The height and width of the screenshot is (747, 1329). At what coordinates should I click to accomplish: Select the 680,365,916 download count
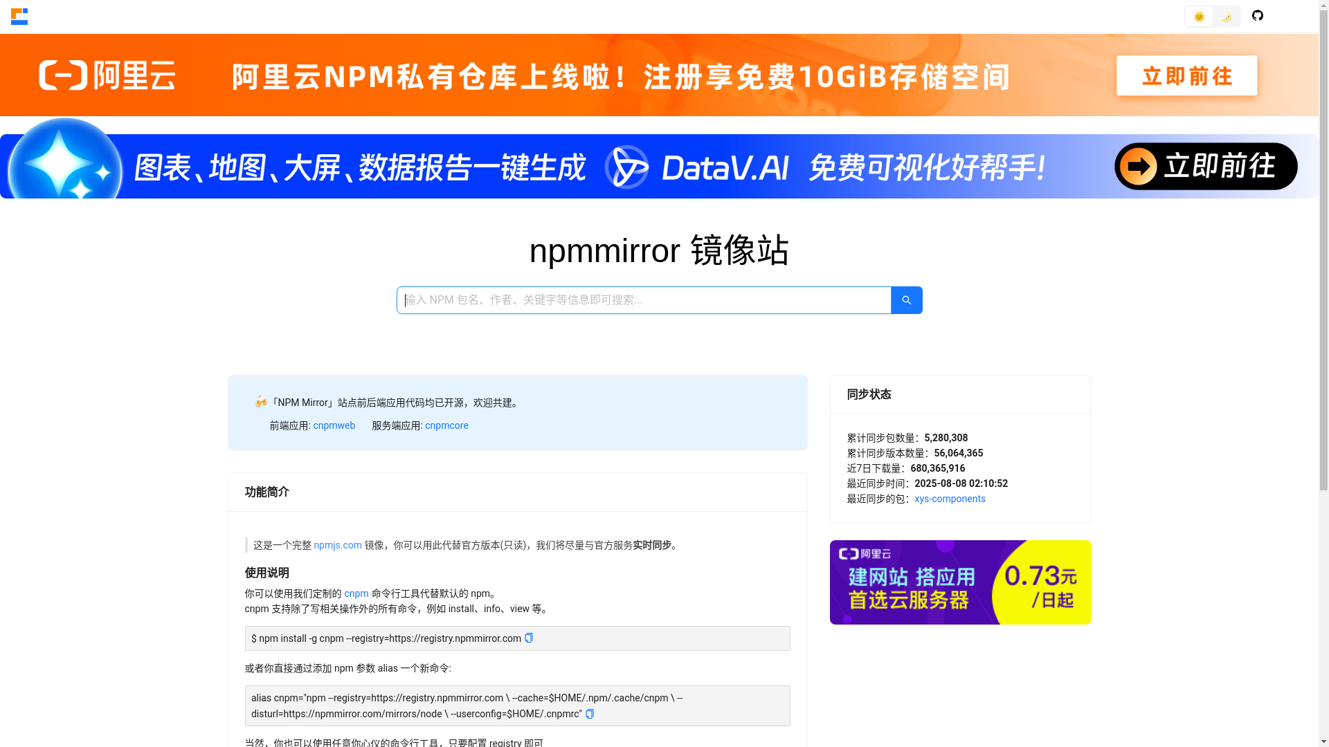(937, 468)
